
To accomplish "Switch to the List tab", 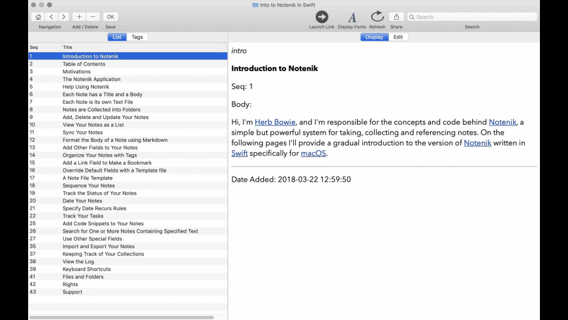I will [117, 37].
